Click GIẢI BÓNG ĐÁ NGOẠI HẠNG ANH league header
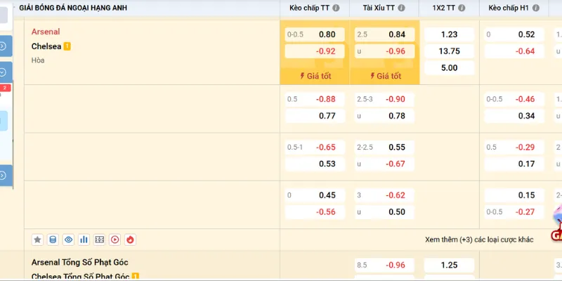The image size is (562, 281). (x=73, y=8)
